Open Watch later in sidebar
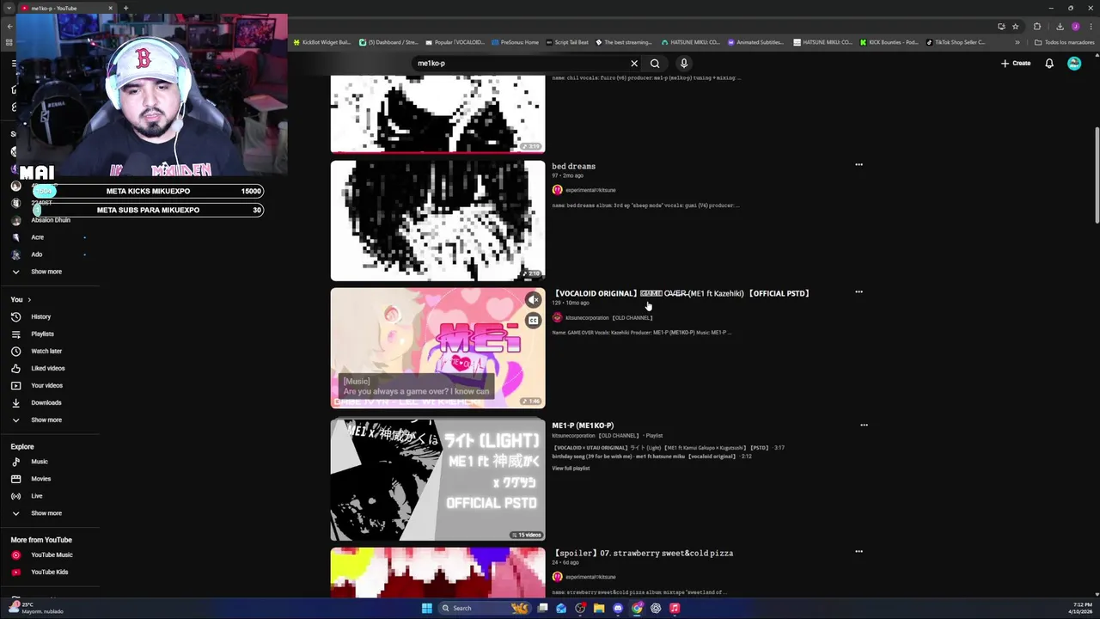 tap(46, 352)
